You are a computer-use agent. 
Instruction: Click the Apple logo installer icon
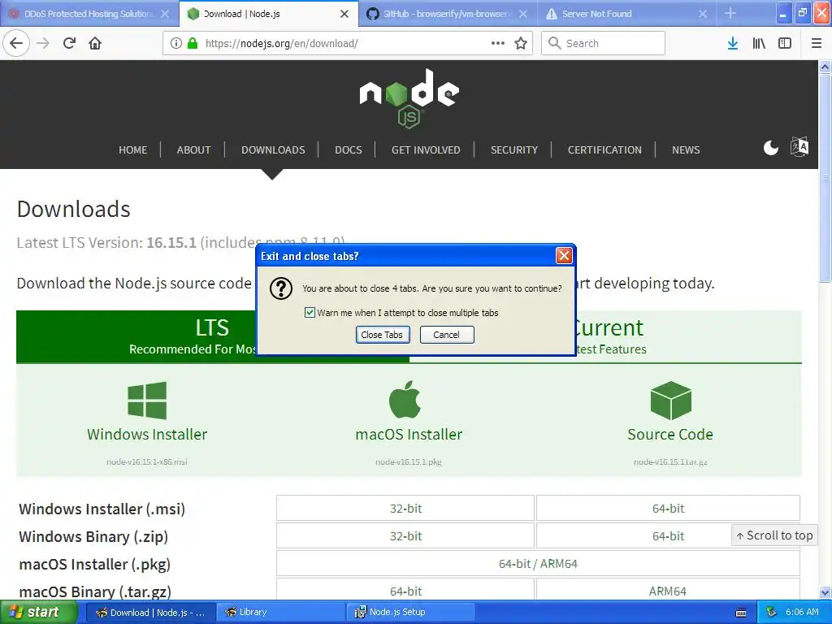pyautogui.click(x=405, y=399)
